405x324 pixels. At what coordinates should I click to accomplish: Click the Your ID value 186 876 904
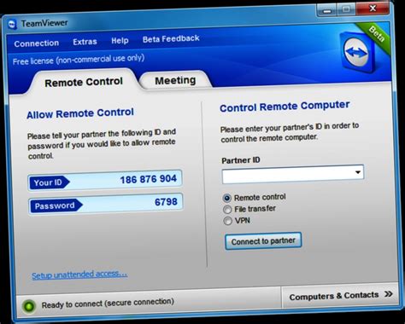(x=148, y=179)
